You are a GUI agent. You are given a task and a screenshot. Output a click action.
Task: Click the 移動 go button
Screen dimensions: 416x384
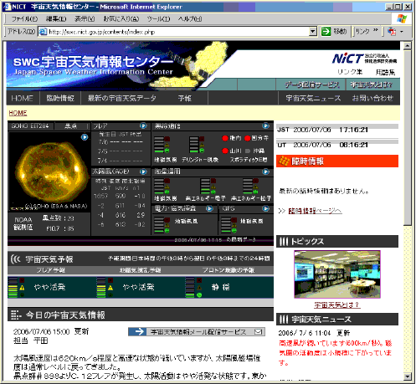point(334,32)
